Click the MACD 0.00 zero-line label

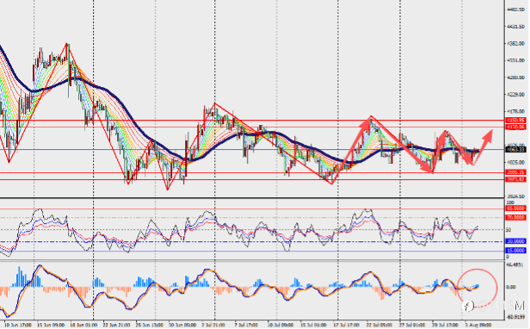click(x=511, y=287)
